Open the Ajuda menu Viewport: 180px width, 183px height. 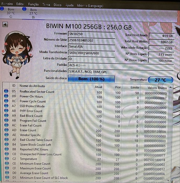69,5
